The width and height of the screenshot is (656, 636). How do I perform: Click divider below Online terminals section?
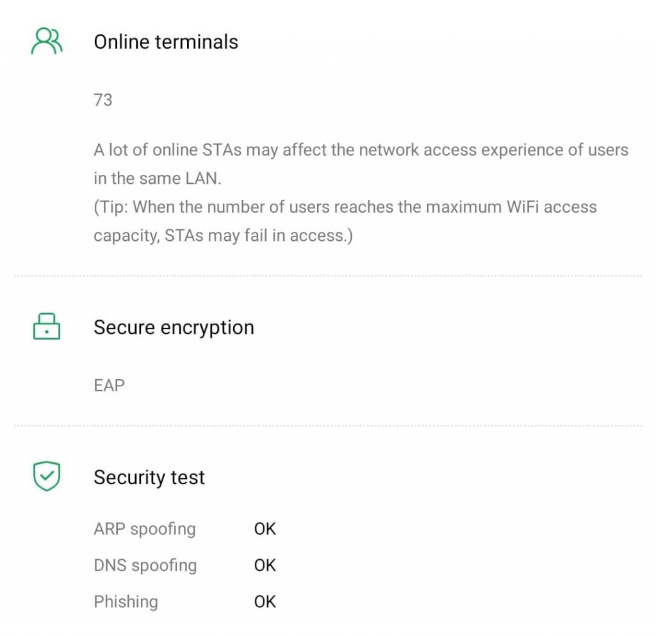[328, 276]
